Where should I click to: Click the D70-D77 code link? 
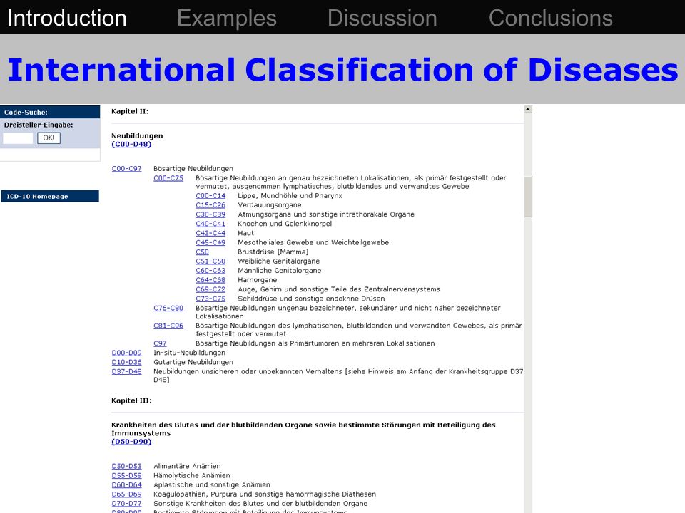(x=127, y=504)
